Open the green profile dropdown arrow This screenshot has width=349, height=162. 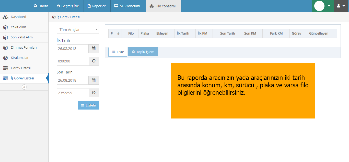click(329, 6)
